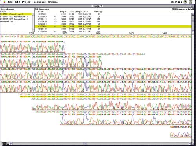The height and width of the screenshot is (146, 196).
Task: Open the application switcher icon at top right
Action: (x=191, y=2)
